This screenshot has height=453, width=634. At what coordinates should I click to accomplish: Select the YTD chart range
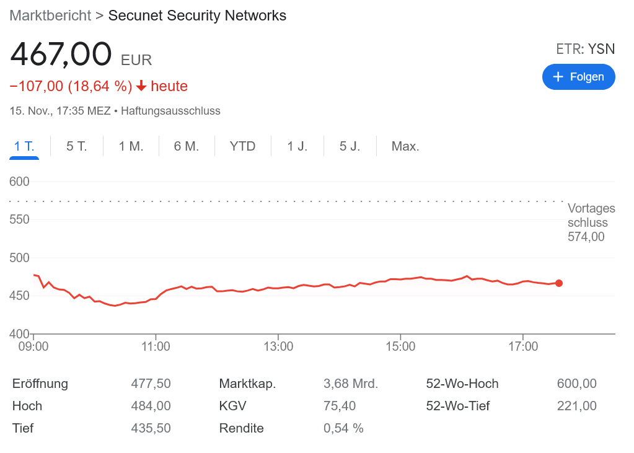click(x=242, y=146)
